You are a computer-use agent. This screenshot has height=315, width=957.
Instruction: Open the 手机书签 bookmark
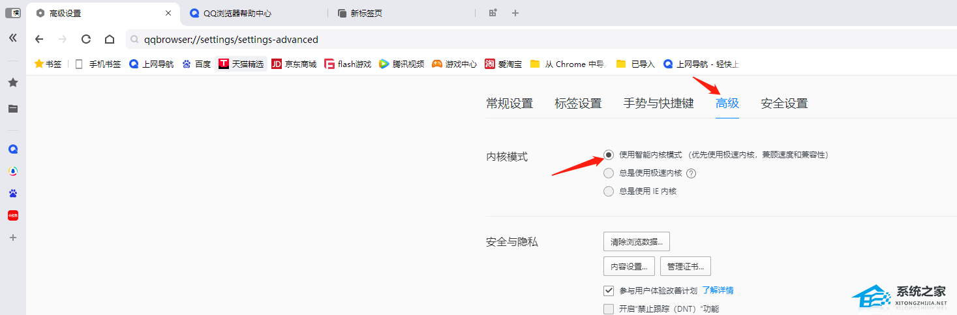point(98,64)
